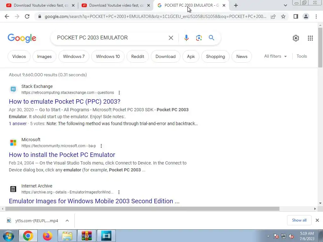323x242 pixels.
Task: Start a voice search with the microphone
Action: (x=186, y=38)
